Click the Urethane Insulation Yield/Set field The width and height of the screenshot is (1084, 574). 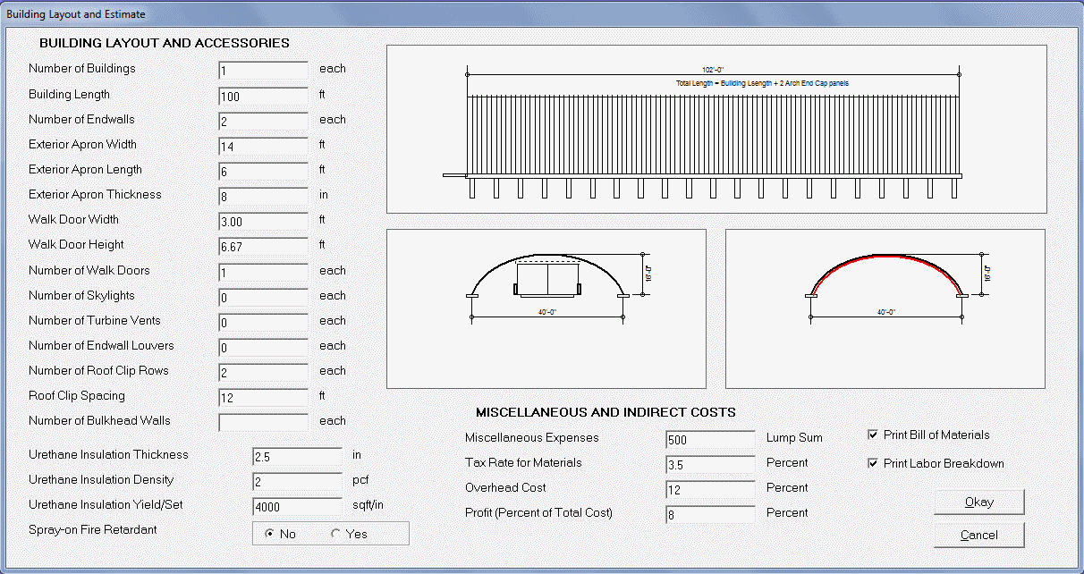point(297,507)
